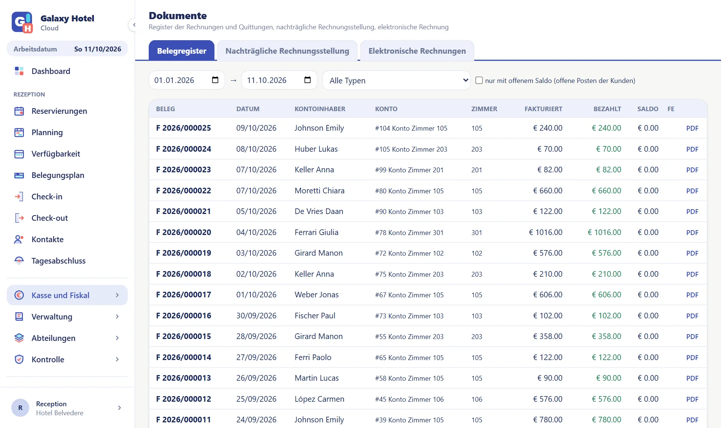Switch to the Belegregister tab
721x428 pixels.
[182, 51]
